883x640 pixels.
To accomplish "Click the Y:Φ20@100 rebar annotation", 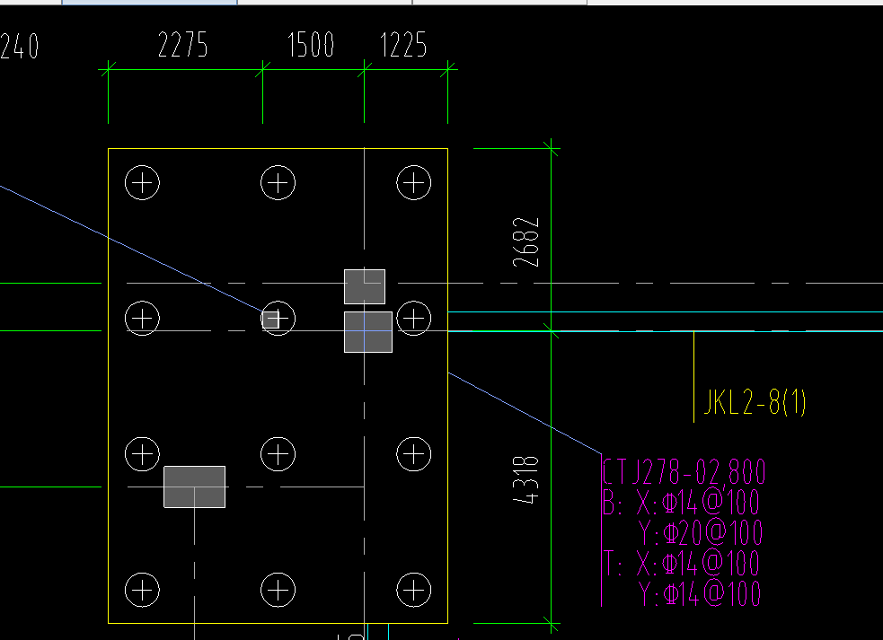I will pos(701,532).
